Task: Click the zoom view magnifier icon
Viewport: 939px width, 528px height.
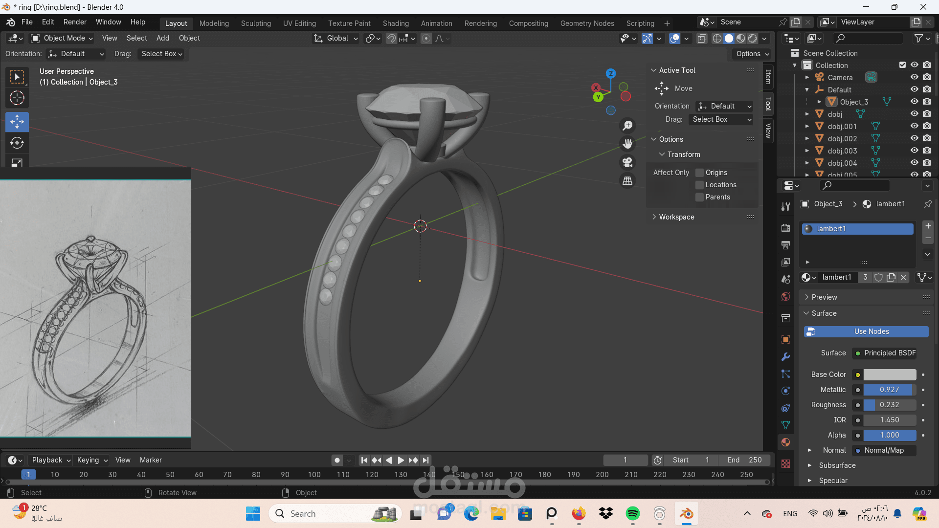Action: click(627, 126)
